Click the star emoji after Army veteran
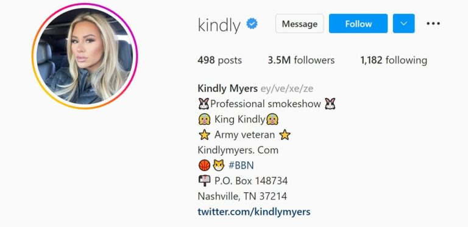Viewport: 468px width, 227px height. (x=285, y=135)
